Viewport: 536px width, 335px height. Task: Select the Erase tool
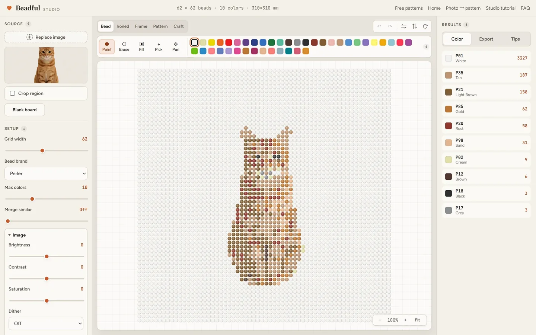coord(124,47)
